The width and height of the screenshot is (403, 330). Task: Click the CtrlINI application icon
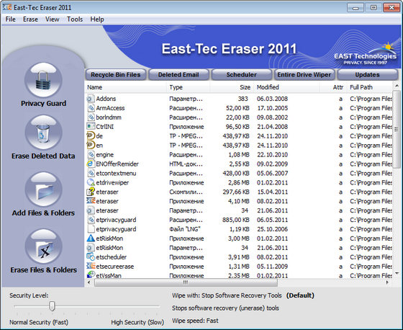click(x=91, y=126)
